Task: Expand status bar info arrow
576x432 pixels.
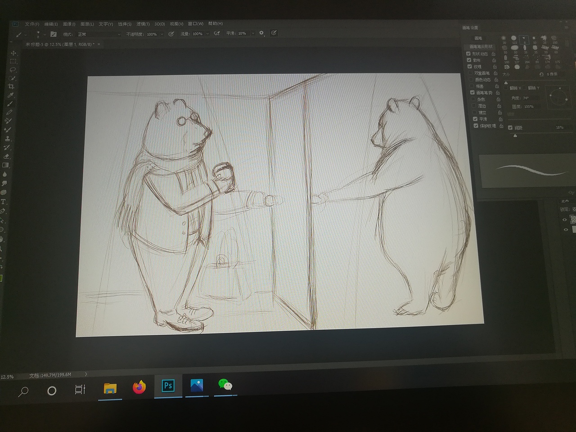Action: pos(86,374)
